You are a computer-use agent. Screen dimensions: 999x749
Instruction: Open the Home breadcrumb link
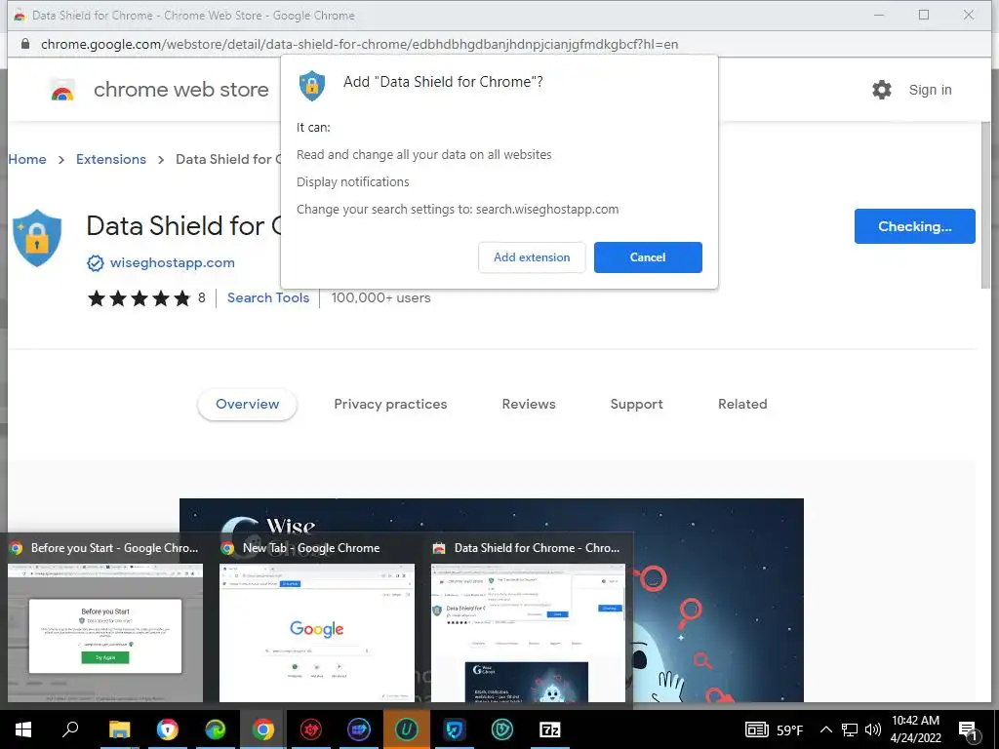27,159
